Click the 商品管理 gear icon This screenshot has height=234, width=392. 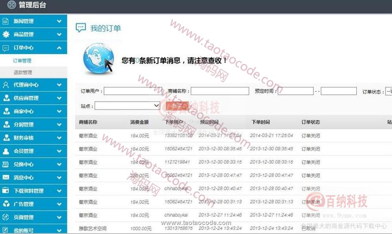pyautogui.click(x=6, y=35)
